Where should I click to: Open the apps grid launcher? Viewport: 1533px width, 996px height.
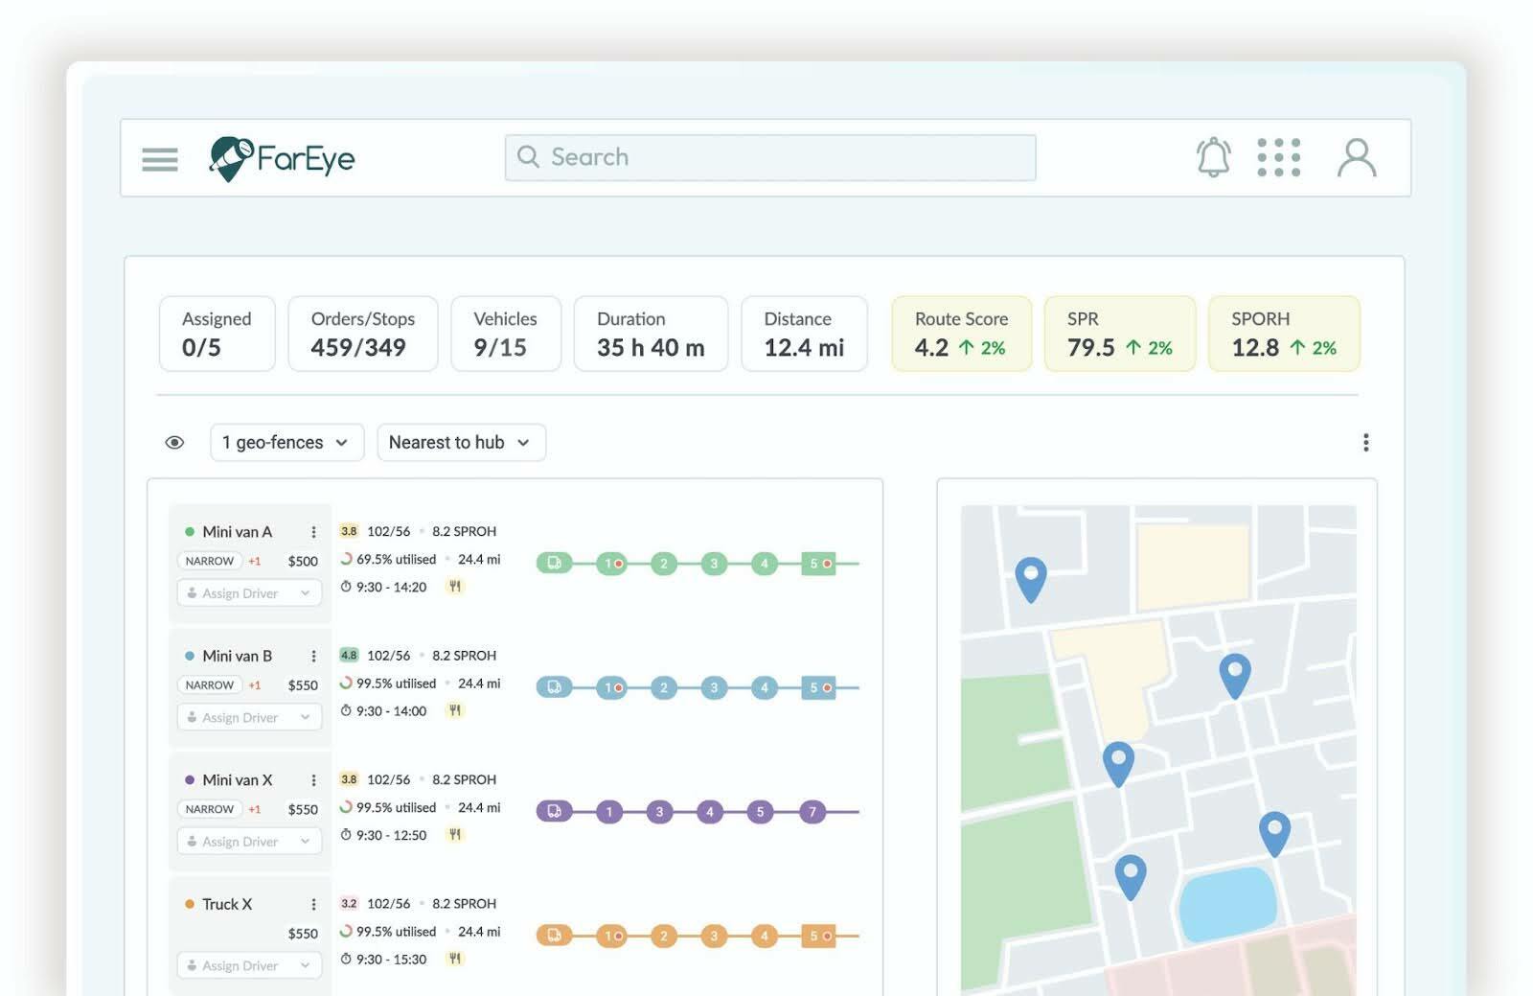(x=1279, y=157)
